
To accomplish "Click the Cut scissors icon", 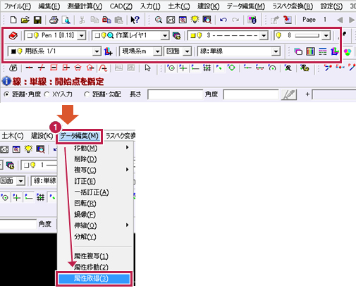I will coord(82,20).
